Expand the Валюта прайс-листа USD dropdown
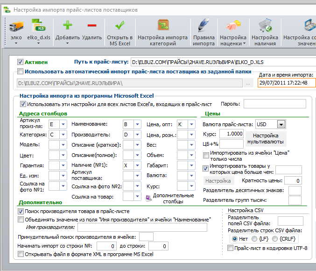 (281, 124)
